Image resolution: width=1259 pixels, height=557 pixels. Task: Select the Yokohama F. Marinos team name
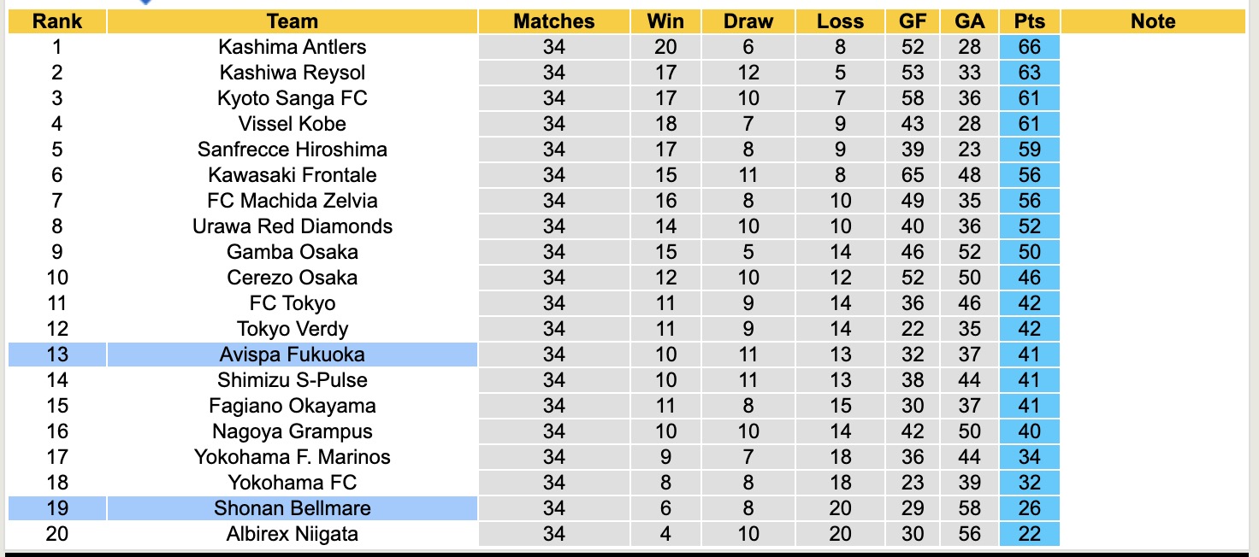[292, 457]
